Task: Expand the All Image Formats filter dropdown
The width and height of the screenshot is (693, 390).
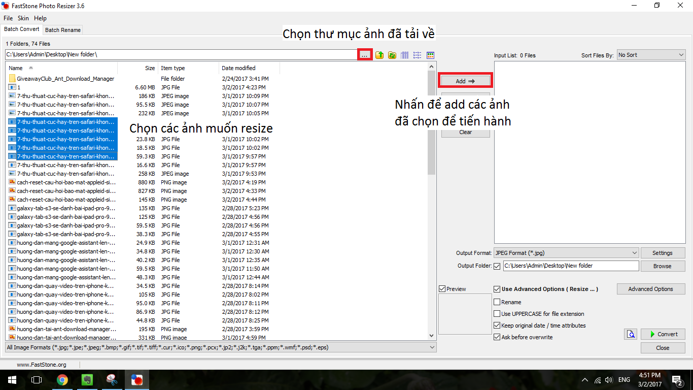Action: click(x=221, y=347)
